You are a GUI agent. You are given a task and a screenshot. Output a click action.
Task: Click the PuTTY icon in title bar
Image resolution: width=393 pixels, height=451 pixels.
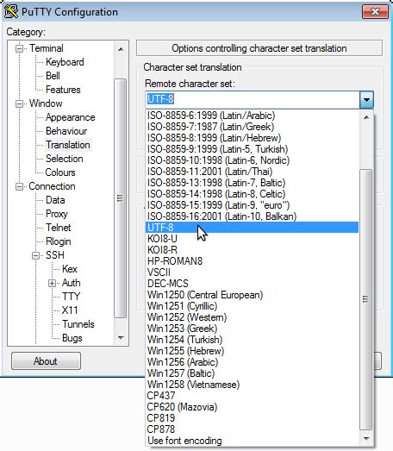pos(11,12)
